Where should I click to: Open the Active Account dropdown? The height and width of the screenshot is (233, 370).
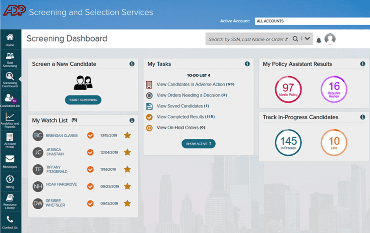tap(311, 21)
